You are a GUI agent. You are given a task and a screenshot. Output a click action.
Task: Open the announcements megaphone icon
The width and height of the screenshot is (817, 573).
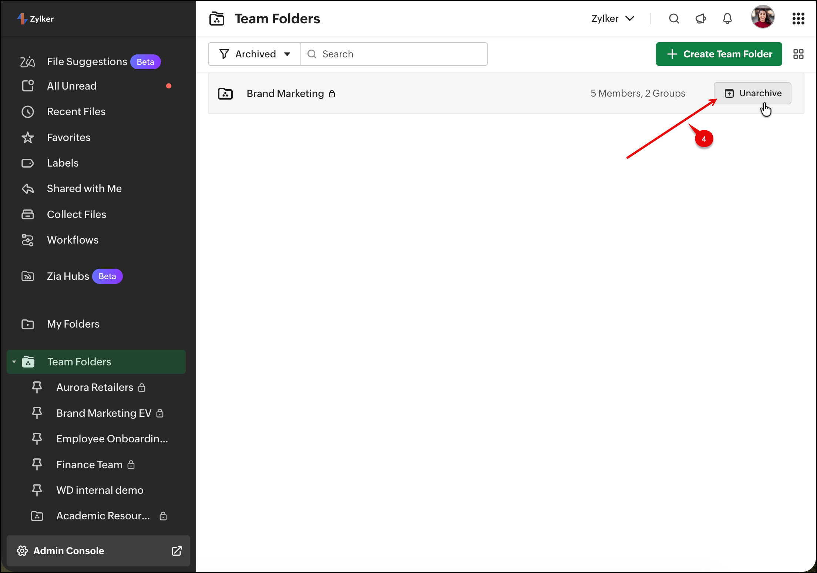(700, 19)
